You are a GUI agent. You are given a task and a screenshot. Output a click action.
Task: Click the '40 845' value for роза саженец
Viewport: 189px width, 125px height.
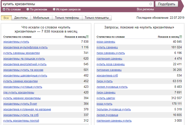(x=177, y=42)
